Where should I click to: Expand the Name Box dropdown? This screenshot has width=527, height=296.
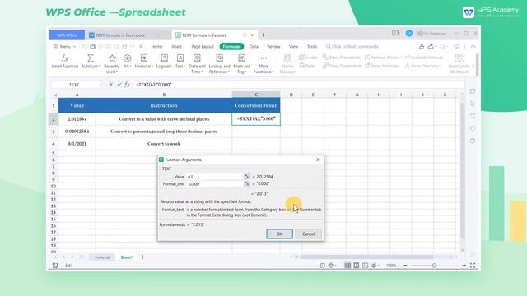click(x=100, y=85)
